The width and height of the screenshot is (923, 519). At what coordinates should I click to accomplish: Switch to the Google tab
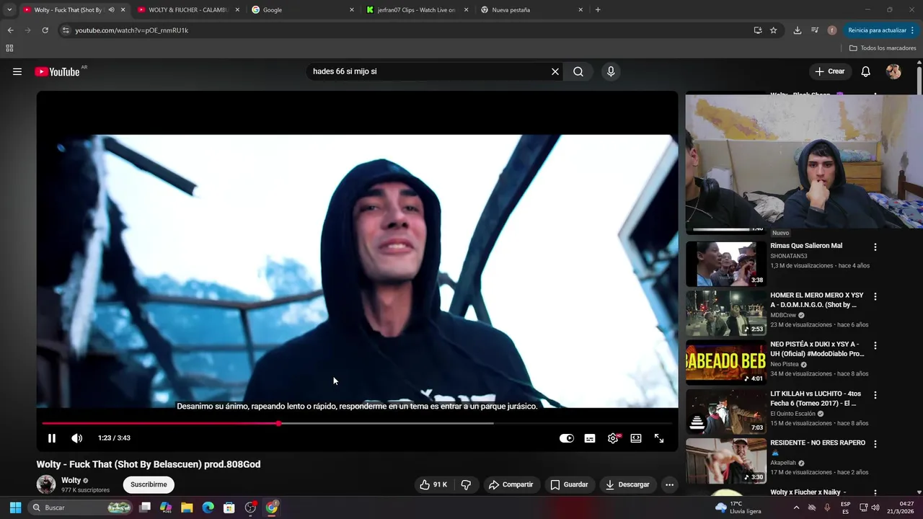point(303,10)
